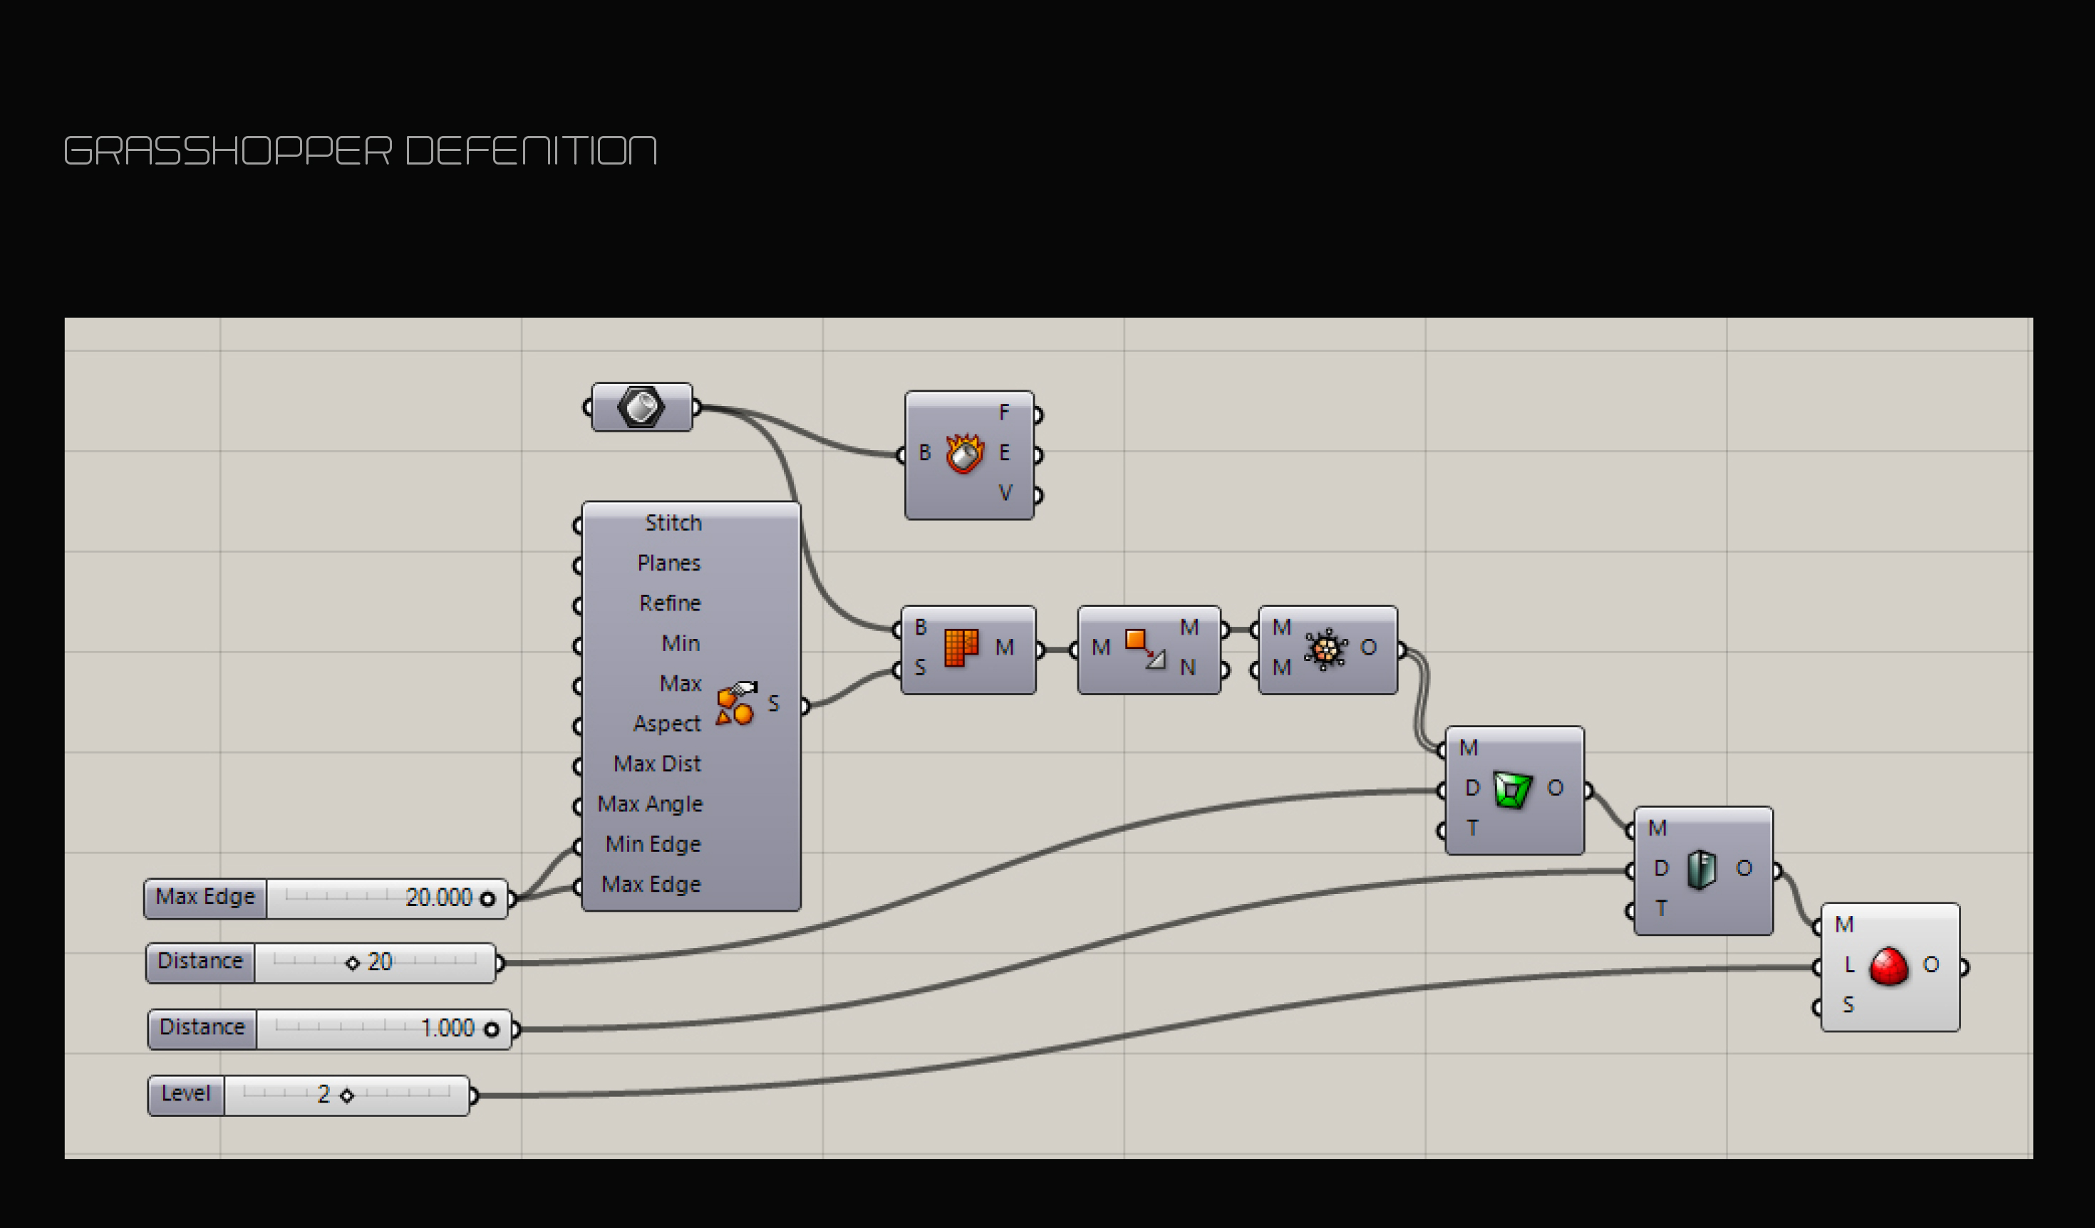2095x1228 pixels.
Task: Select the Deconstruct Brep flame icon
Action: click(x=964, y=454)
